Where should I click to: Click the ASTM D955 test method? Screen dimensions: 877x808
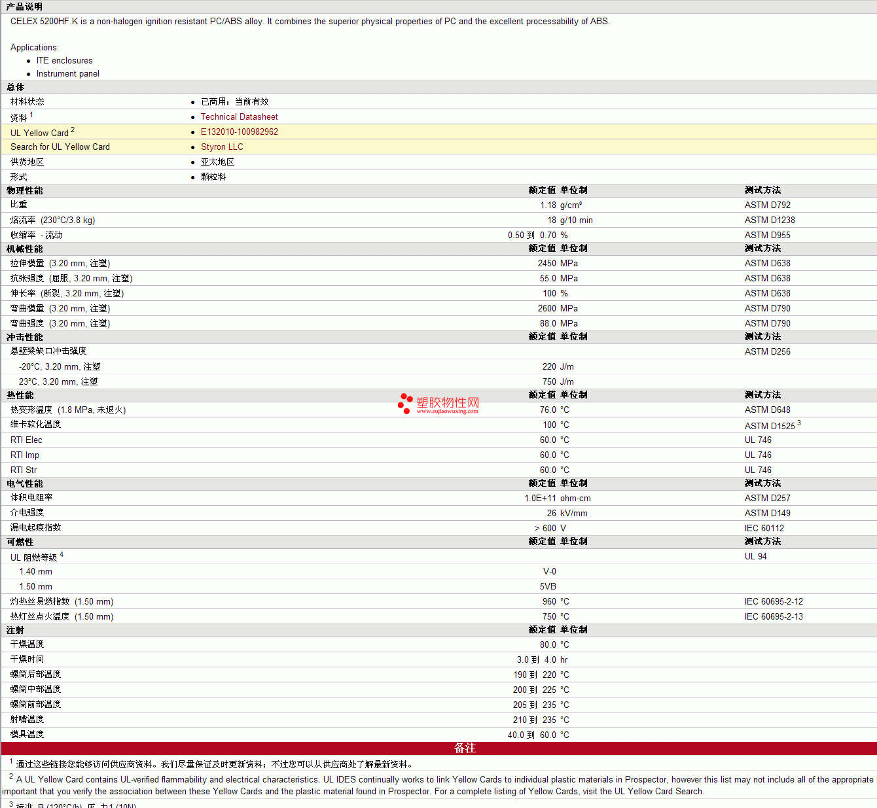767,235
